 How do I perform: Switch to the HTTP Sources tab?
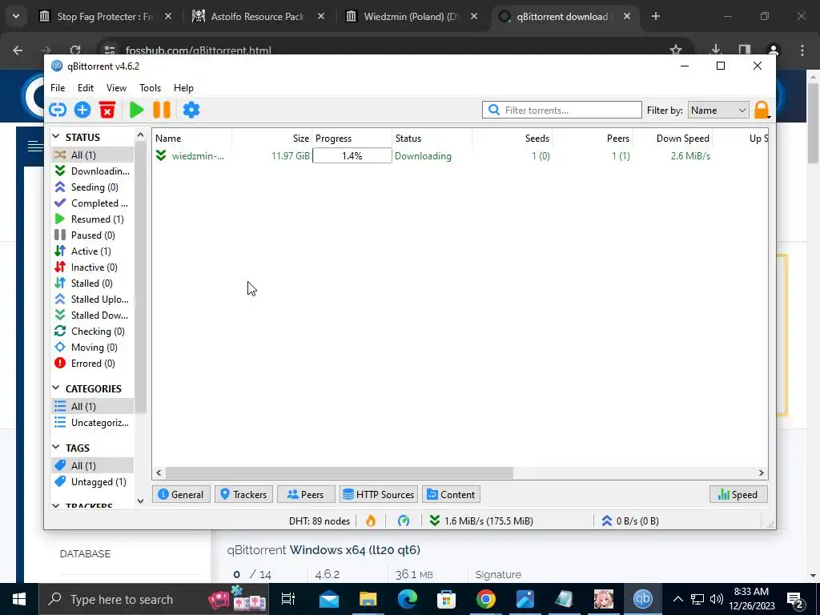coord(379,494)
